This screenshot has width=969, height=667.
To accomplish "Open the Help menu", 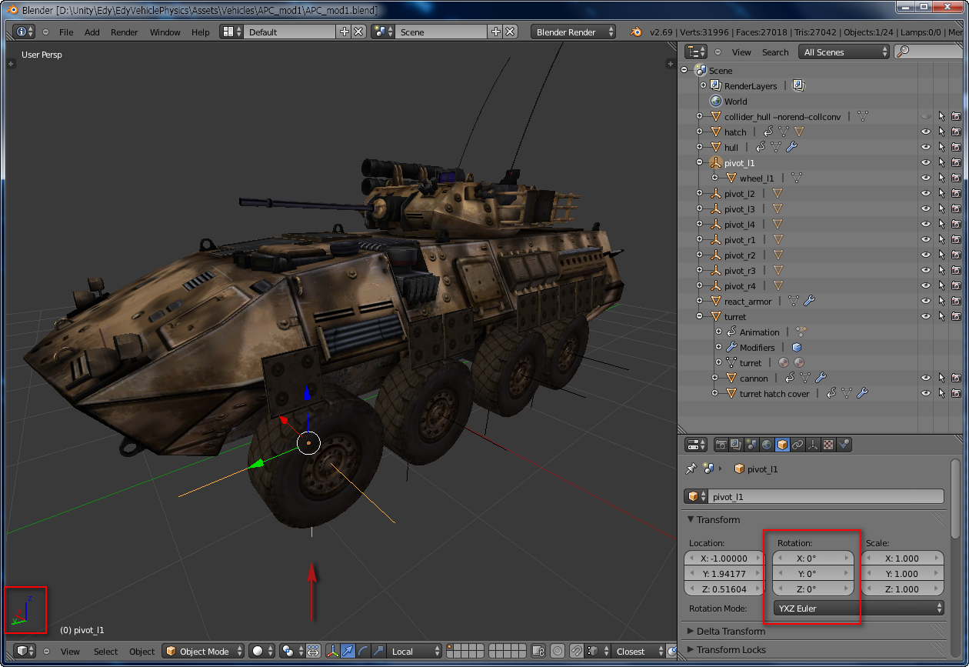I will (x=201, y=32).
